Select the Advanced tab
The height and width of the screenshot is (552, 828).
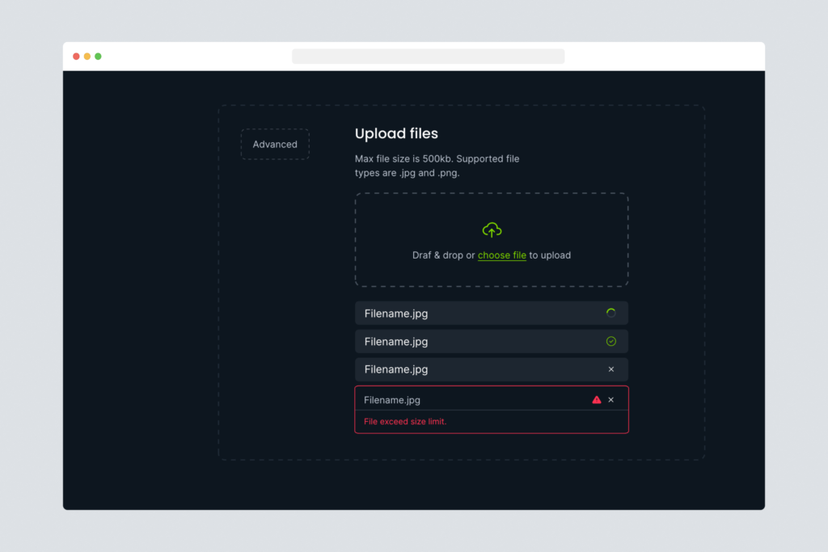tap(275, 145)
